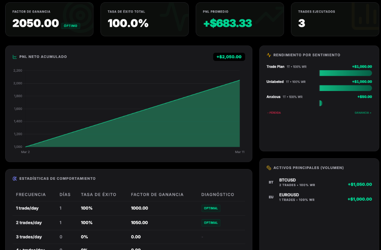The width and height of the screenshot is (381, 250).
Task: Click the Trade Plan sentiment bar
Action: click(345, 73)
